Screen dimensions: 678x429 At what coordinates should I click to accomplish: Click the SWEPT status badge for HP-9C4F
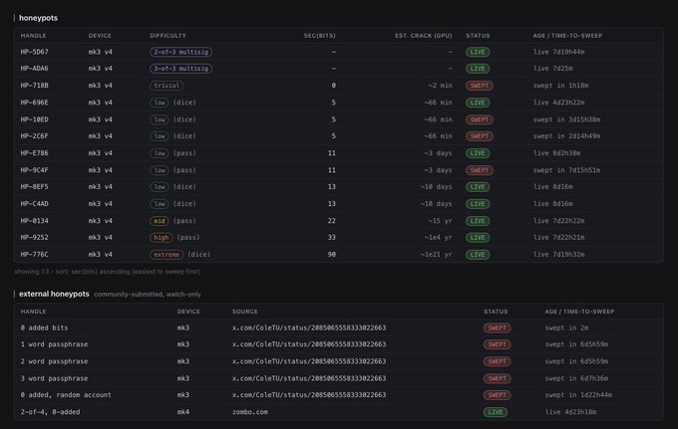point(480,170)
